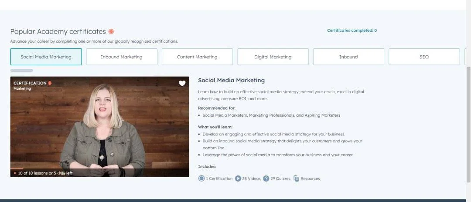Screen dimensions: 471x202
Task: Click the 29 Quizzes question mark icon
Action: tap(266, 178)
